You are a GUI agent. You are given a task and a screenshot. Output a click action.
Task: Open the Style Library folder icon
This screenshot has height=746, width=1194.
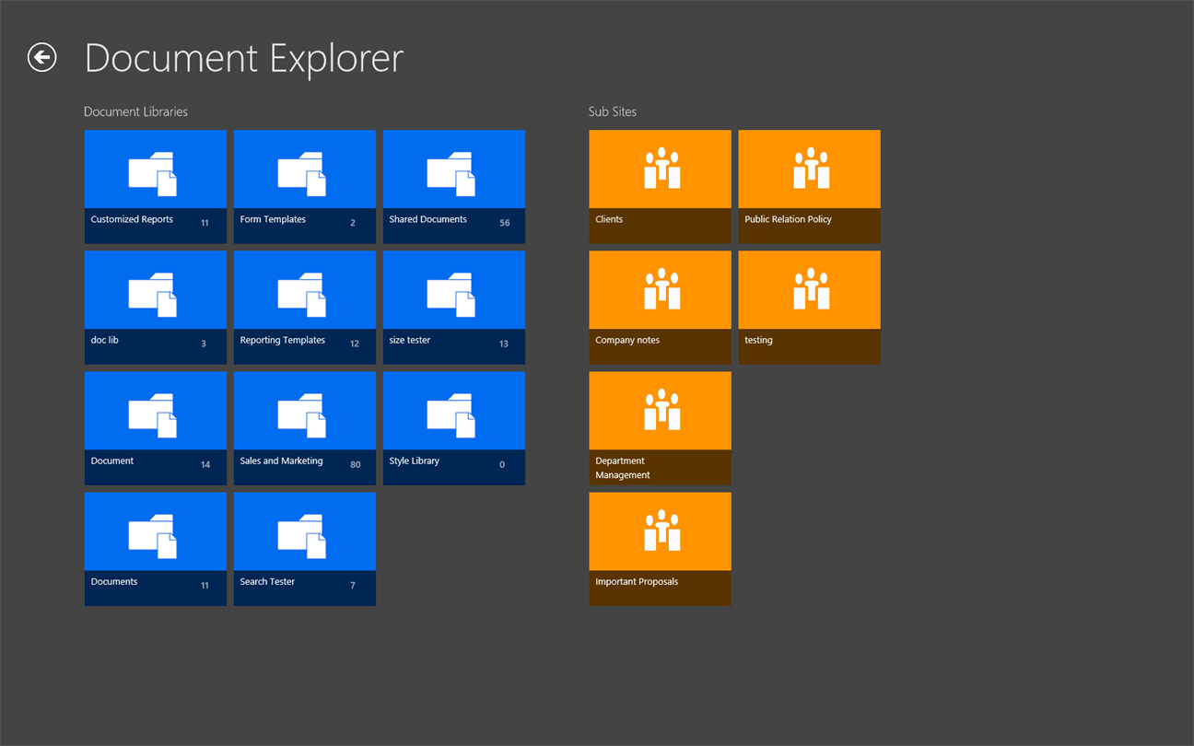coord(451,414)
